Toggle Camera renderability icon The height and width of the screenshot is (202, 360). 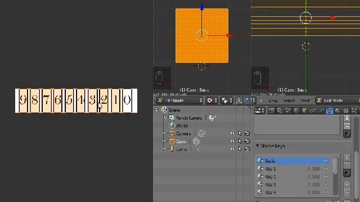point(247,134)
